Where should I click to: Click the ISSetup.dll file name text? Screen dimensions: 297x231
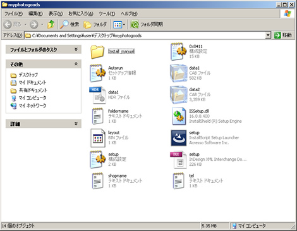click(x=199, y=111)
